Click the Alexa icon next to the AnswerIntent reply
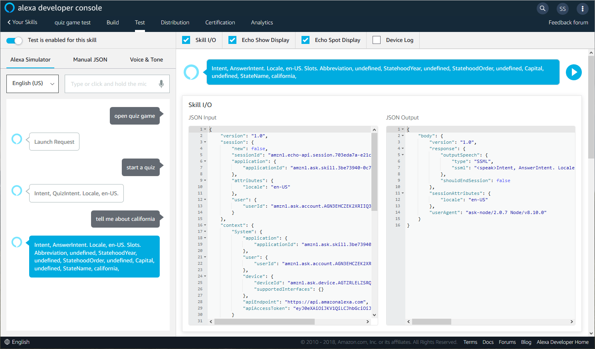Viewport: 595px width, 349px height. 17,242
